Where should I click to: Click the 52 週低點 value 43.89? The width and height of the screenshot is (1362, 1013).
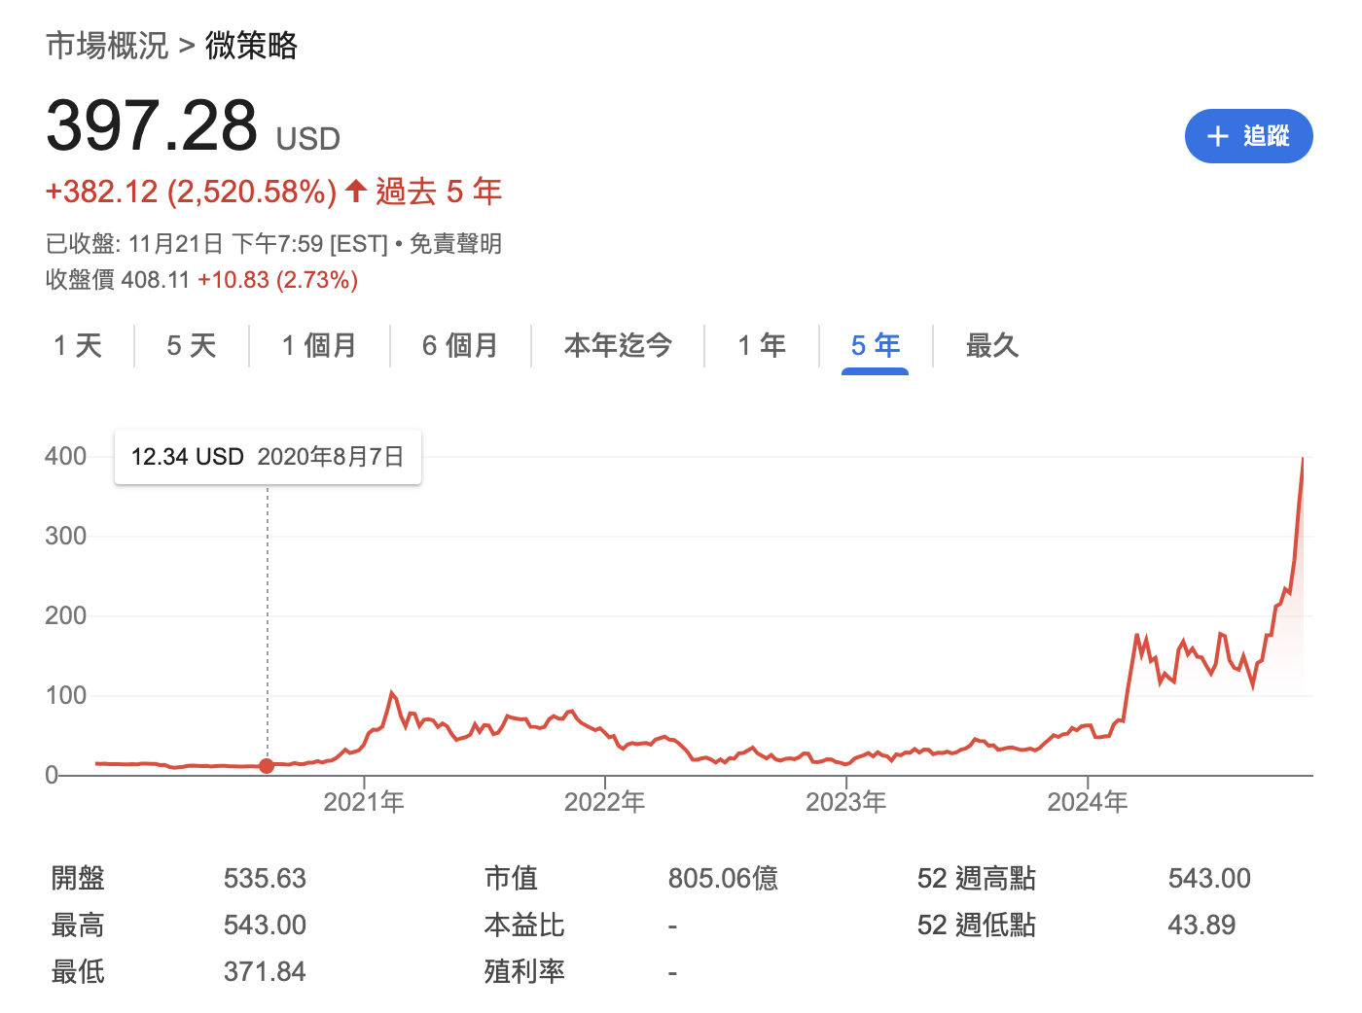pos(1201,926)
